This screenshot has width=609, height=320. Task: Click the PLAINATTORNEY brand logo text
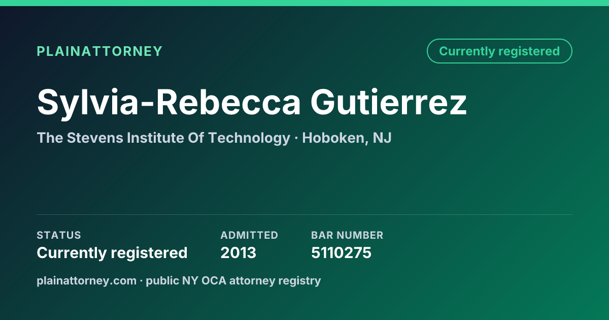[x=99, y=51]
